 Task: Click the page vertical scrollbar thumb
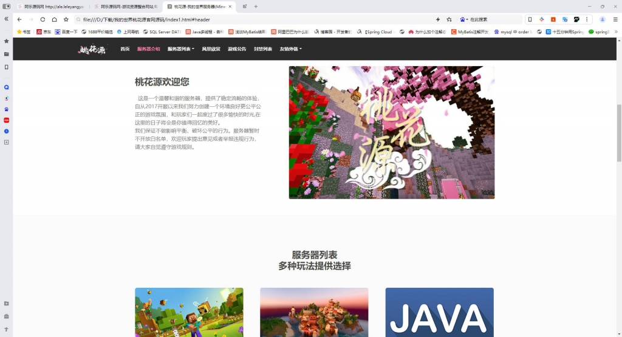point(619,133)
